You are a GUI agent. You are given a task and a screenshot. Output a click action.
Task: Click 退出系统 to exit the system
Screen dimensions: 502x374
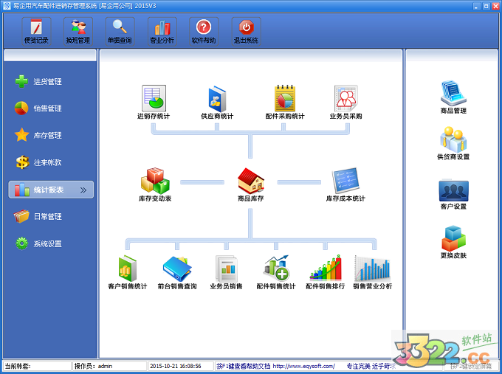[x=246, y=32]
